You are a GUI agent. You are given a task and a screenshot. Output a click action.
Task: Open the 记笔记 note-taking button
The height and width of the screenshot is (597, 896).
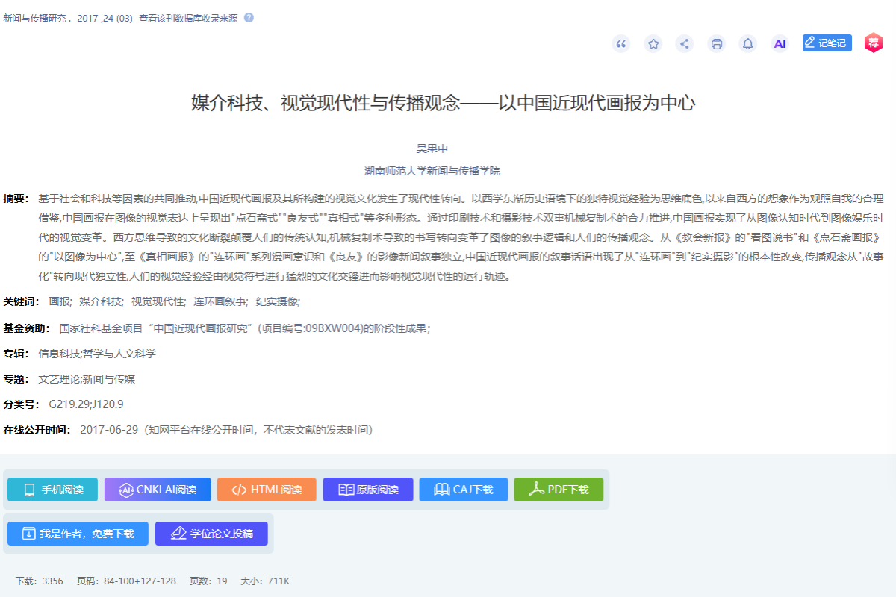click(x=827, y=43)
